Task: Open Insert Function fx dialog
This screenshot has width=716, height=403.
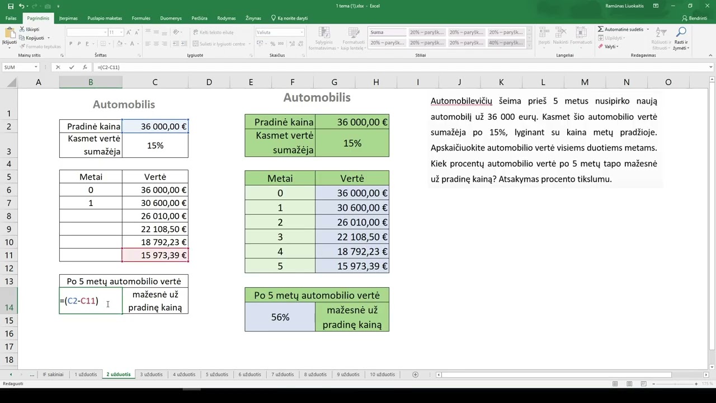Action: pyautogui.click(x=84, y=67)
